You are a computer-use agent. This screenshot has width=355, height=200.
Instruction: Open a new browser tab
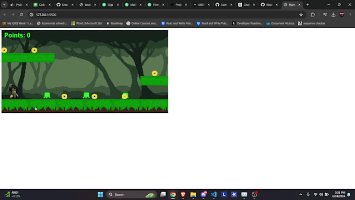click(x=307, y=5)
